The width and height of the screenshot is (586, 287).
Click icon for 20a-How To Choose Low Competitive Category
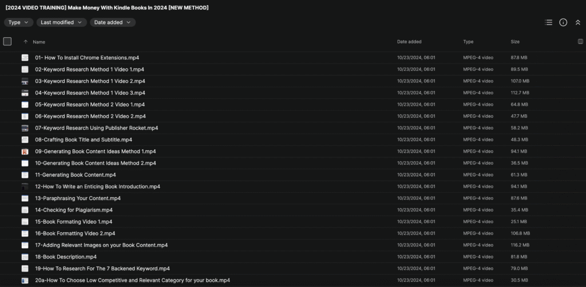[x=25, y=280]
